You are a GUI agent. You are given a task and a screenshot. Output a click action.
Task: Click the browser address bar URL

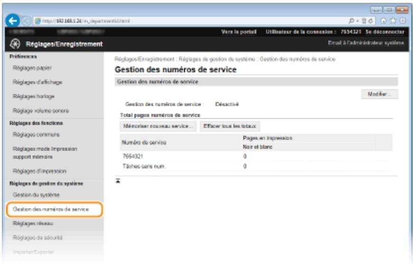pyautogui.click(x=86, y=21)
